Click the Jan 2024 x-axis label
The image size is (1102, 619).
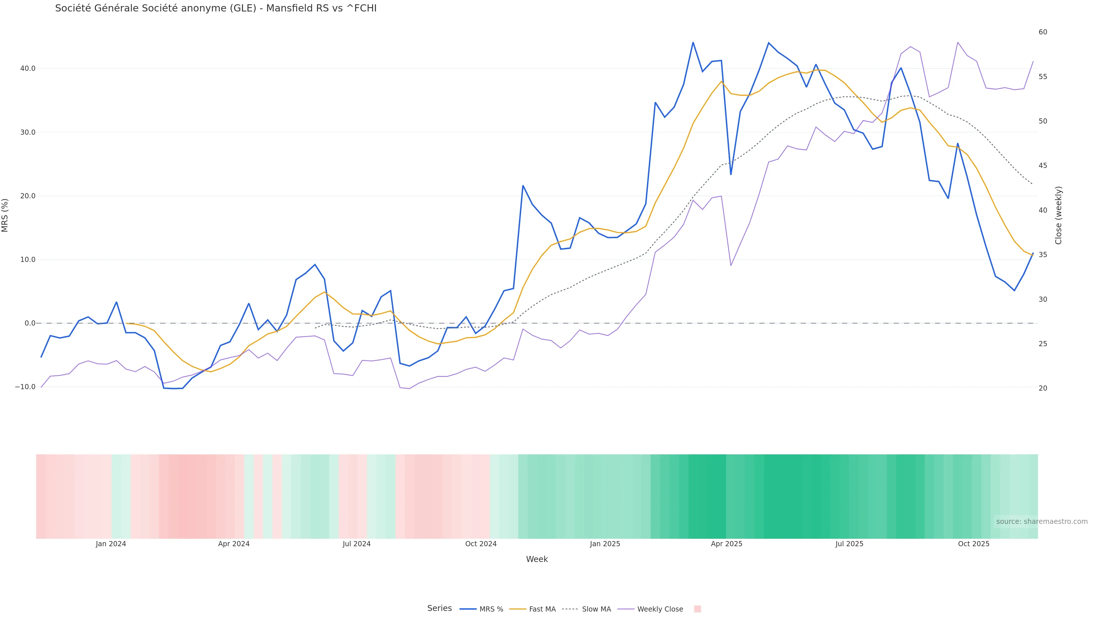111,544
